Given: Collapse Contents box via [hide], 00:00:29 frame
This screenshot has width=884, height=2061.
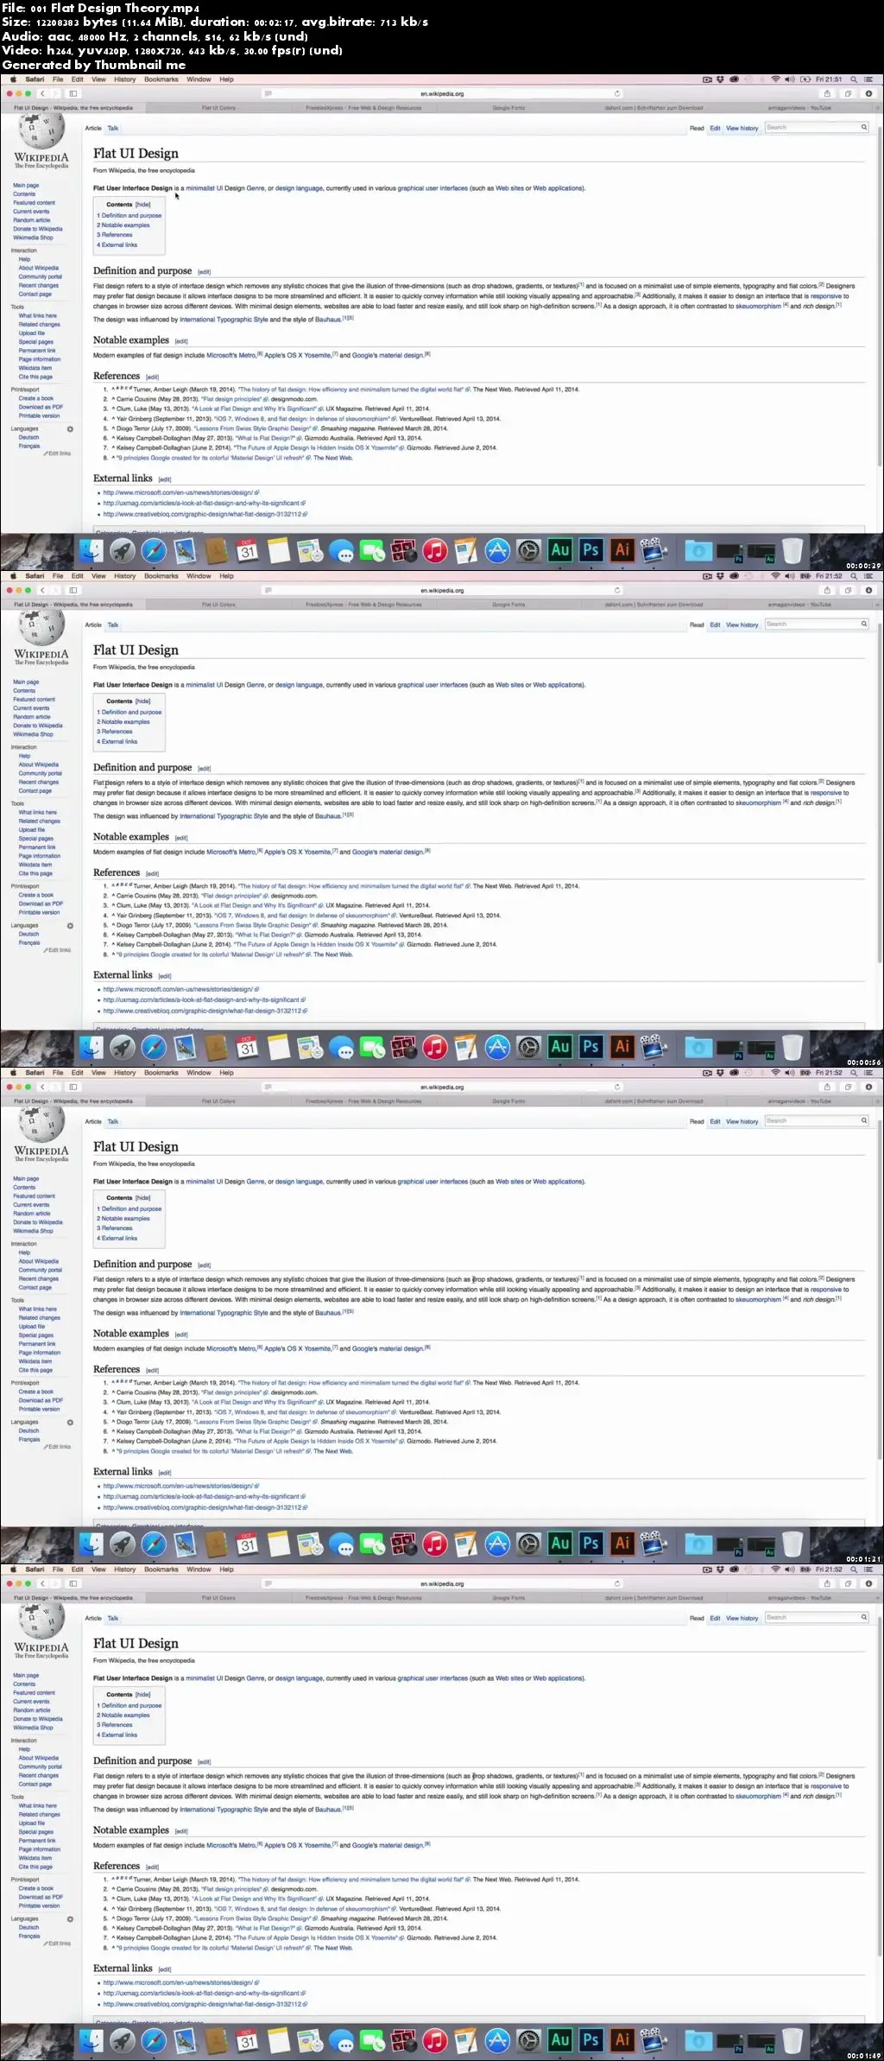Looking at the screenshot, I should pyautogui.click(x=143, y=205).
